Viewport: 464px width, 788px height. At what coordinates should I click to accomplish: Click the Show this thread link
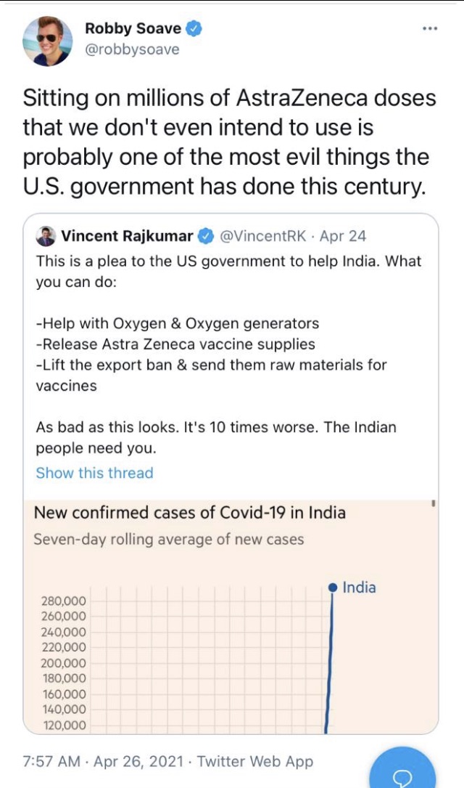(x=94, y=473)
